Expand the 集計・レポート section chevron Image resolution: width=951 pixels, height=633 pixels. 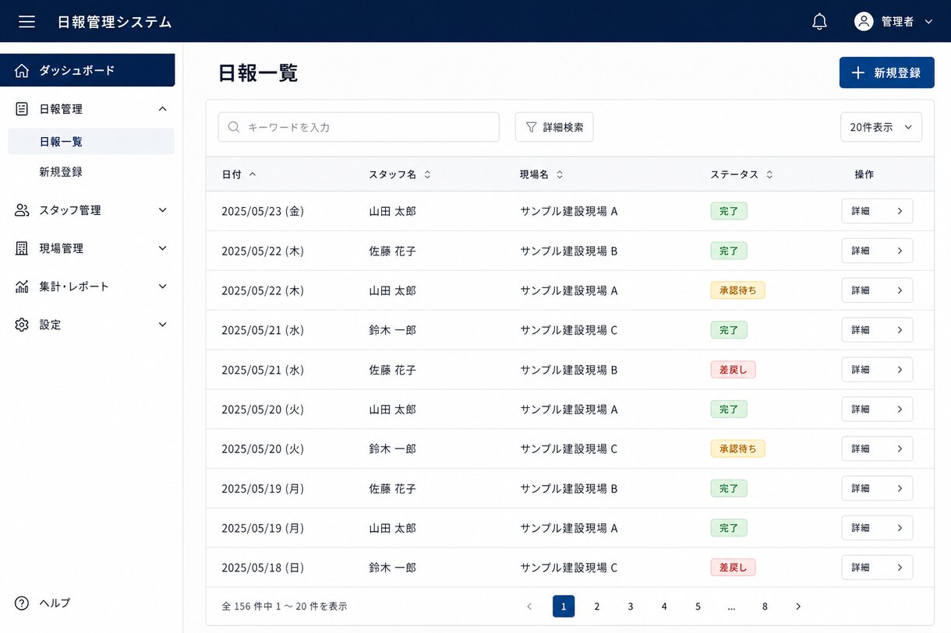tap(162, 287)
